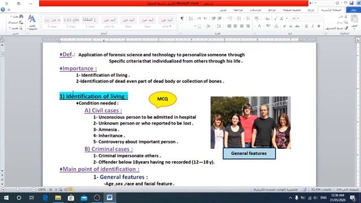Move the zoom slider thumb
Image resolution: width=361 pixels, height=203 pixels.
[x=17, y=189]
